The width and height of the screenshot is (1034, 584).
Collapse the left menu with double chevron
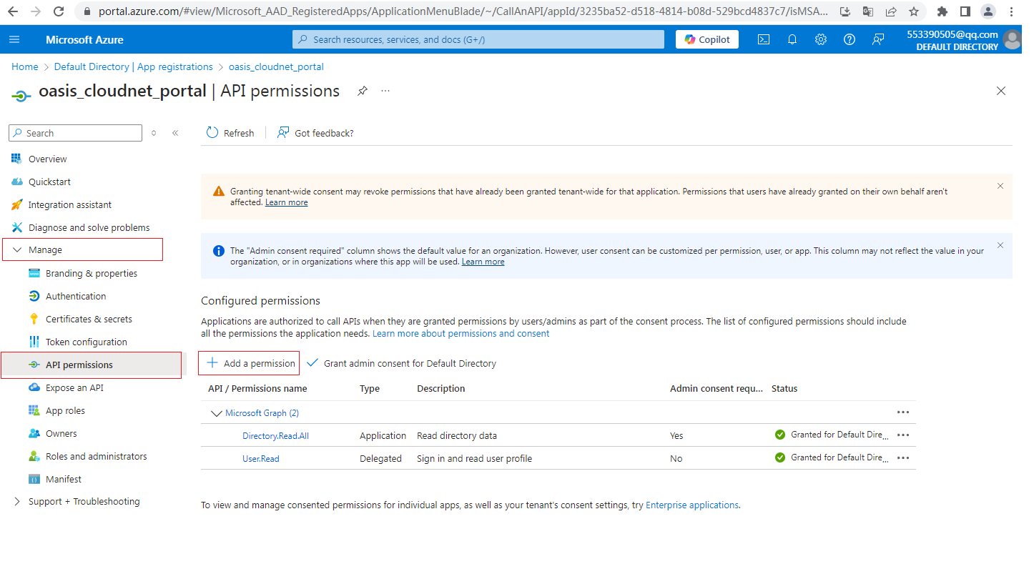click(175, 133)
